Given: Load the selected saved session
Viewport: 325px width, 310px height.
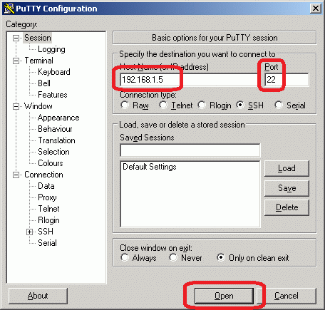Looking at the screenshot, I should click(287, 168).
